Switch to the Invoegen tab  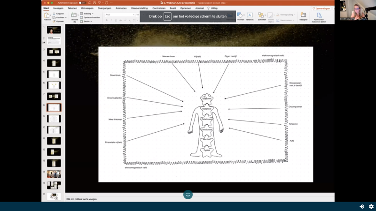tap(58, 8)
